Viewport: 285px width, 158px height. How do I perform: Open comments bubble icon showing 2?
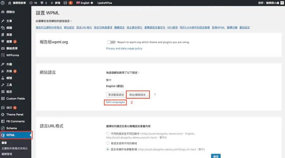[42, 3]
